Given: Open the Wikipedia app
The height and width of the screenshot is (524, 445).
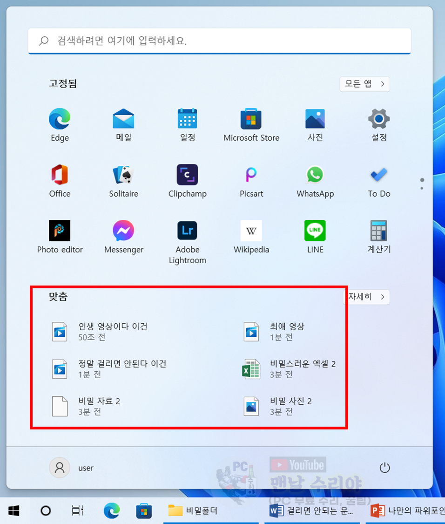Looking at the screenshot, I should (x=251, y=237).
